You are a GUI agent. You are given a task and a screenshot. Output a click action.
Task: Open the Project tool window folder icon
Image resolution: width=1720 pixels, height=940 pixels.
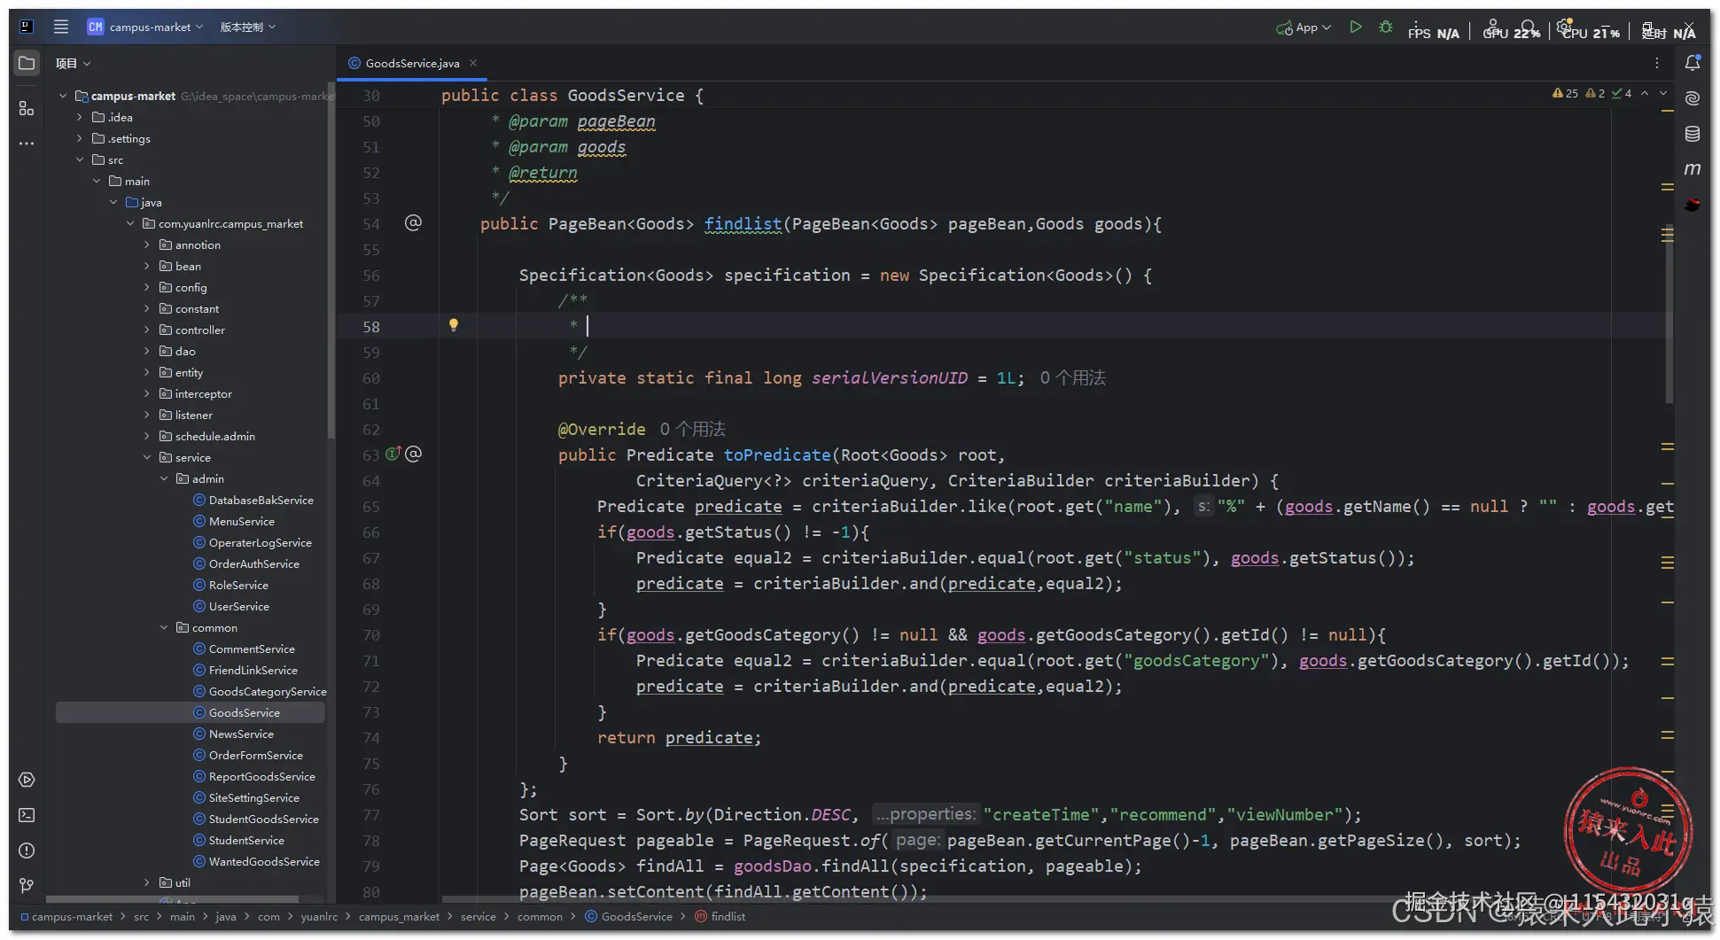pos(27,63)
